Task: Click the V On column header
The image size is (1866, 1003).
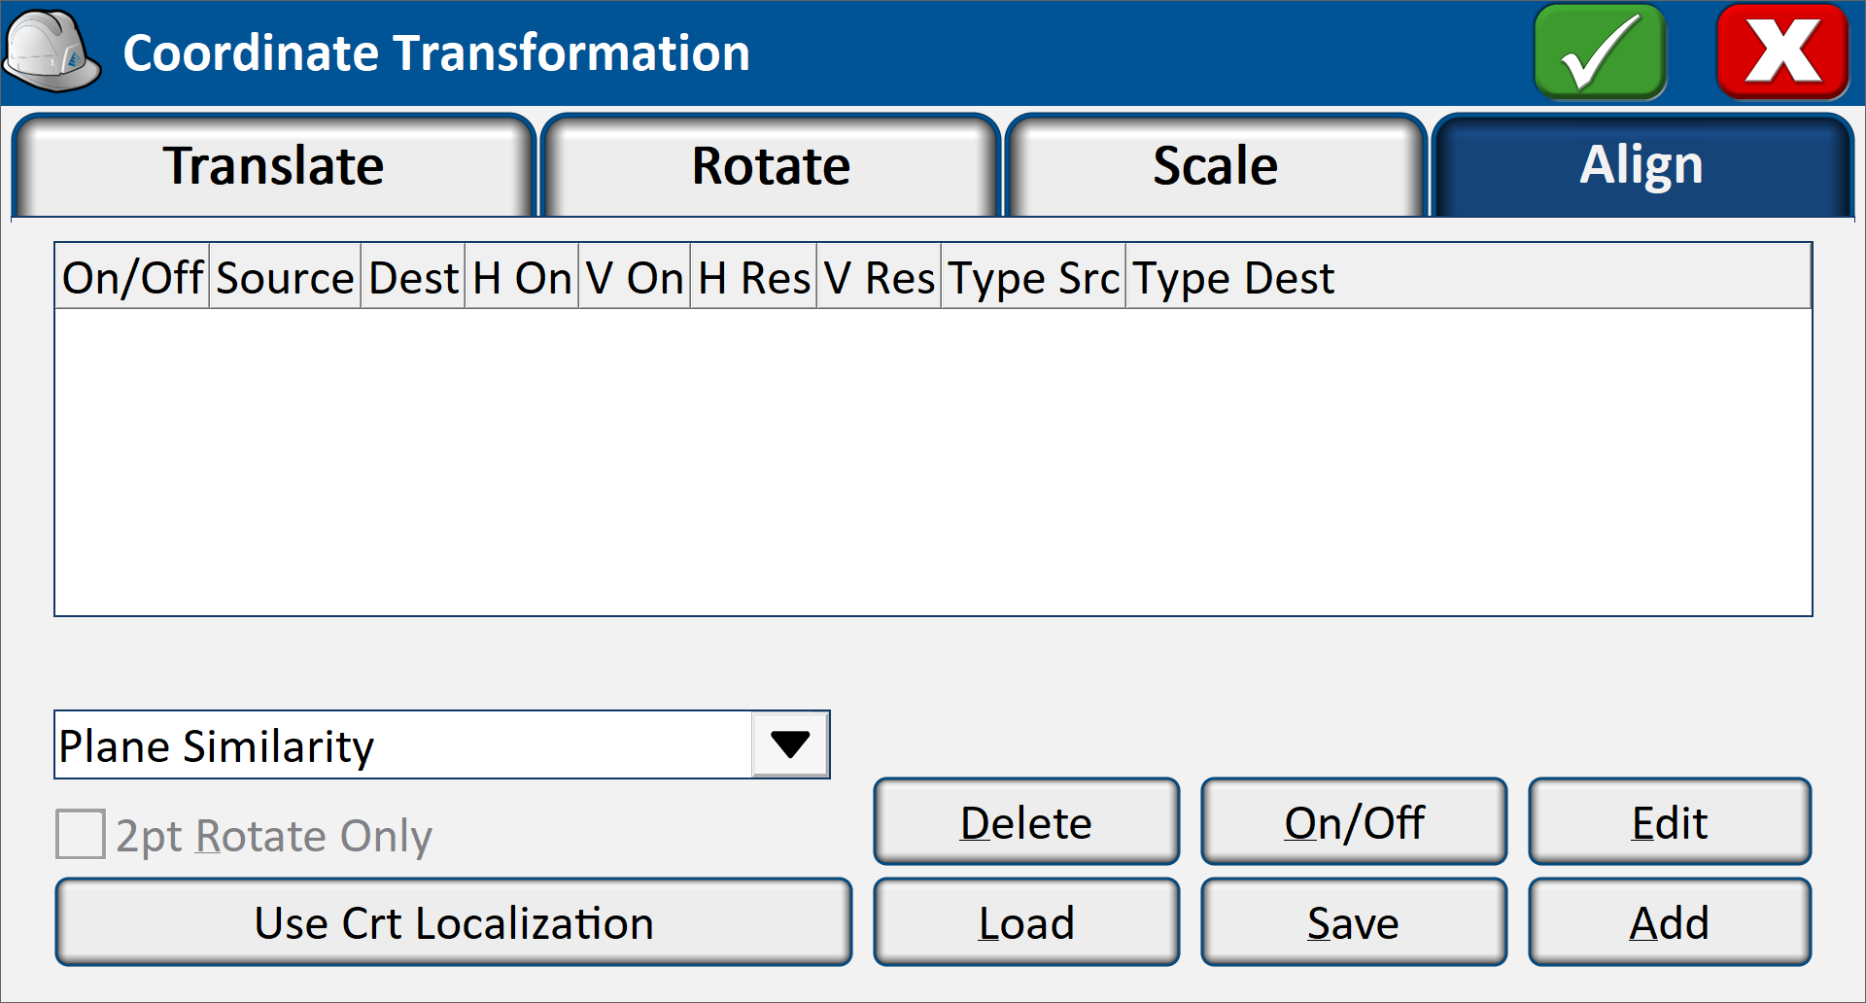Action: pyautogui.click(x=635, y=278)
